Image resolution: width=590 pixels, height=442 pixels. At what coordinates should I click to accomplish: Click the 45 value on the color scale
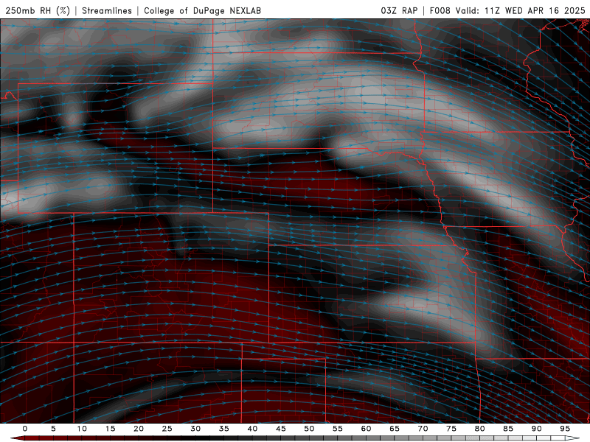281,429
